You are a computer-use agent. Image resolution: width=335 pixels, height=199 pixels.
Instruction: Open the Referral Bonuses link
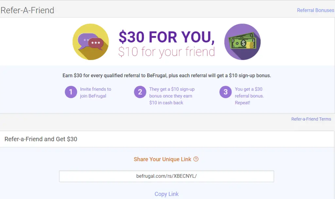click(315, 10)
